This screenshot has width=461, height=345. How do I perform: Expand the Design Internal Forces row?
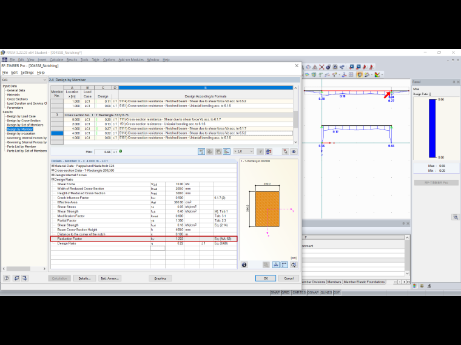tap(53, 175)
